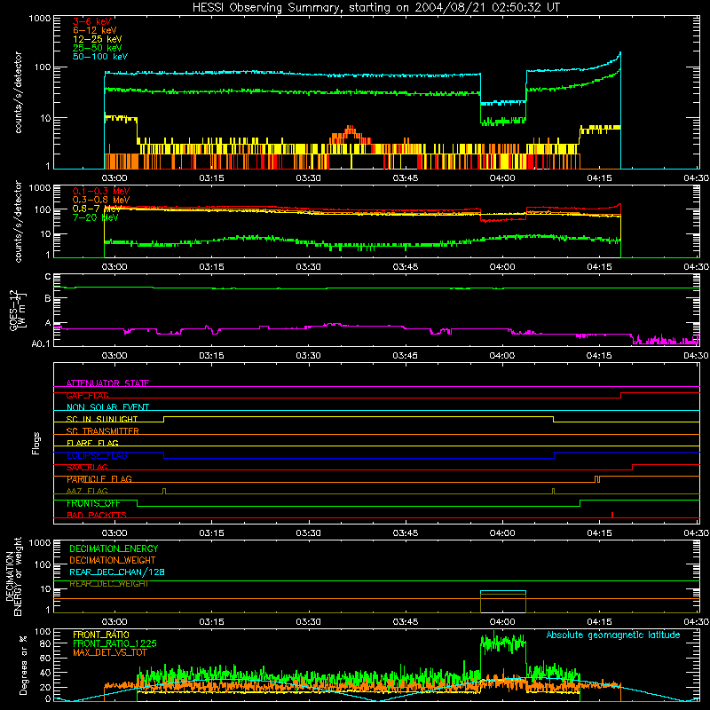The width and height of the screenshot is (710, 710).
Task: Click the orange 0.3-0.8 MeV legend label
Action: tap(101, 200)
